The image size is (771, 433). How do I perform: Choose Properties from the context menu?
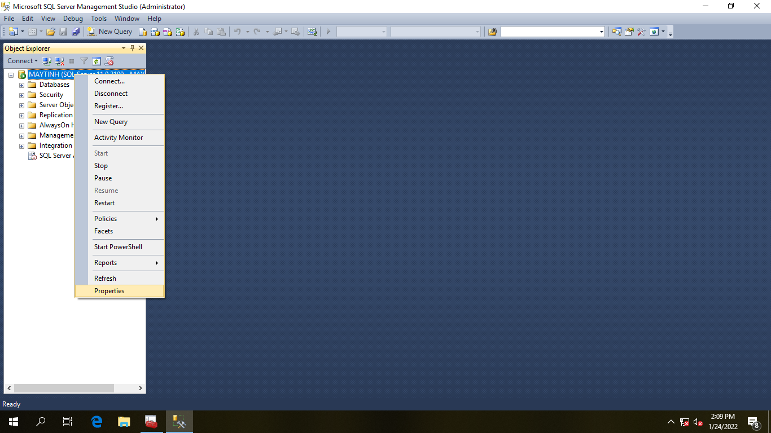click(109, 291)
